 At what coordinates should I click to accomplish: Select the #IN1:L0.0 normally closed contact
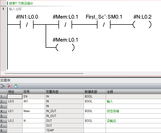point(27,25)
